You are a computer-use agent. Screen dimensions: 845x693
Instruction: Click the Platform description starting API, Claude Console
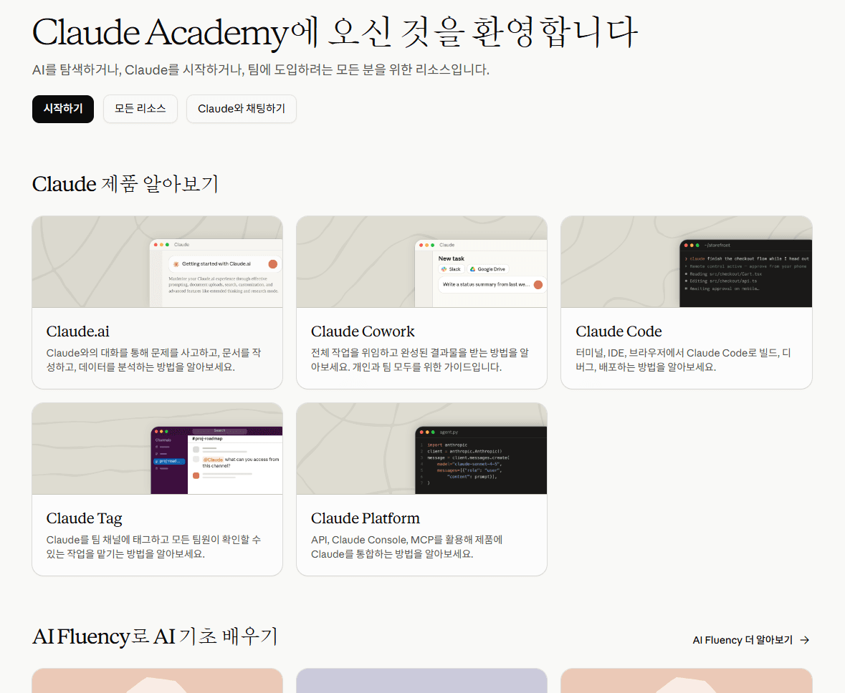(407, 546)
